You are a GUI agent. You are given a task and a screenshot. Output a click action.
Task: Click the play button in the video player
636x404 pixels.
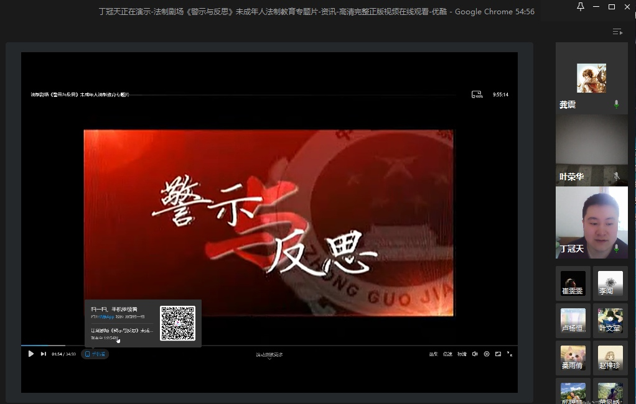pyautogui.click(x=31, y=354)
